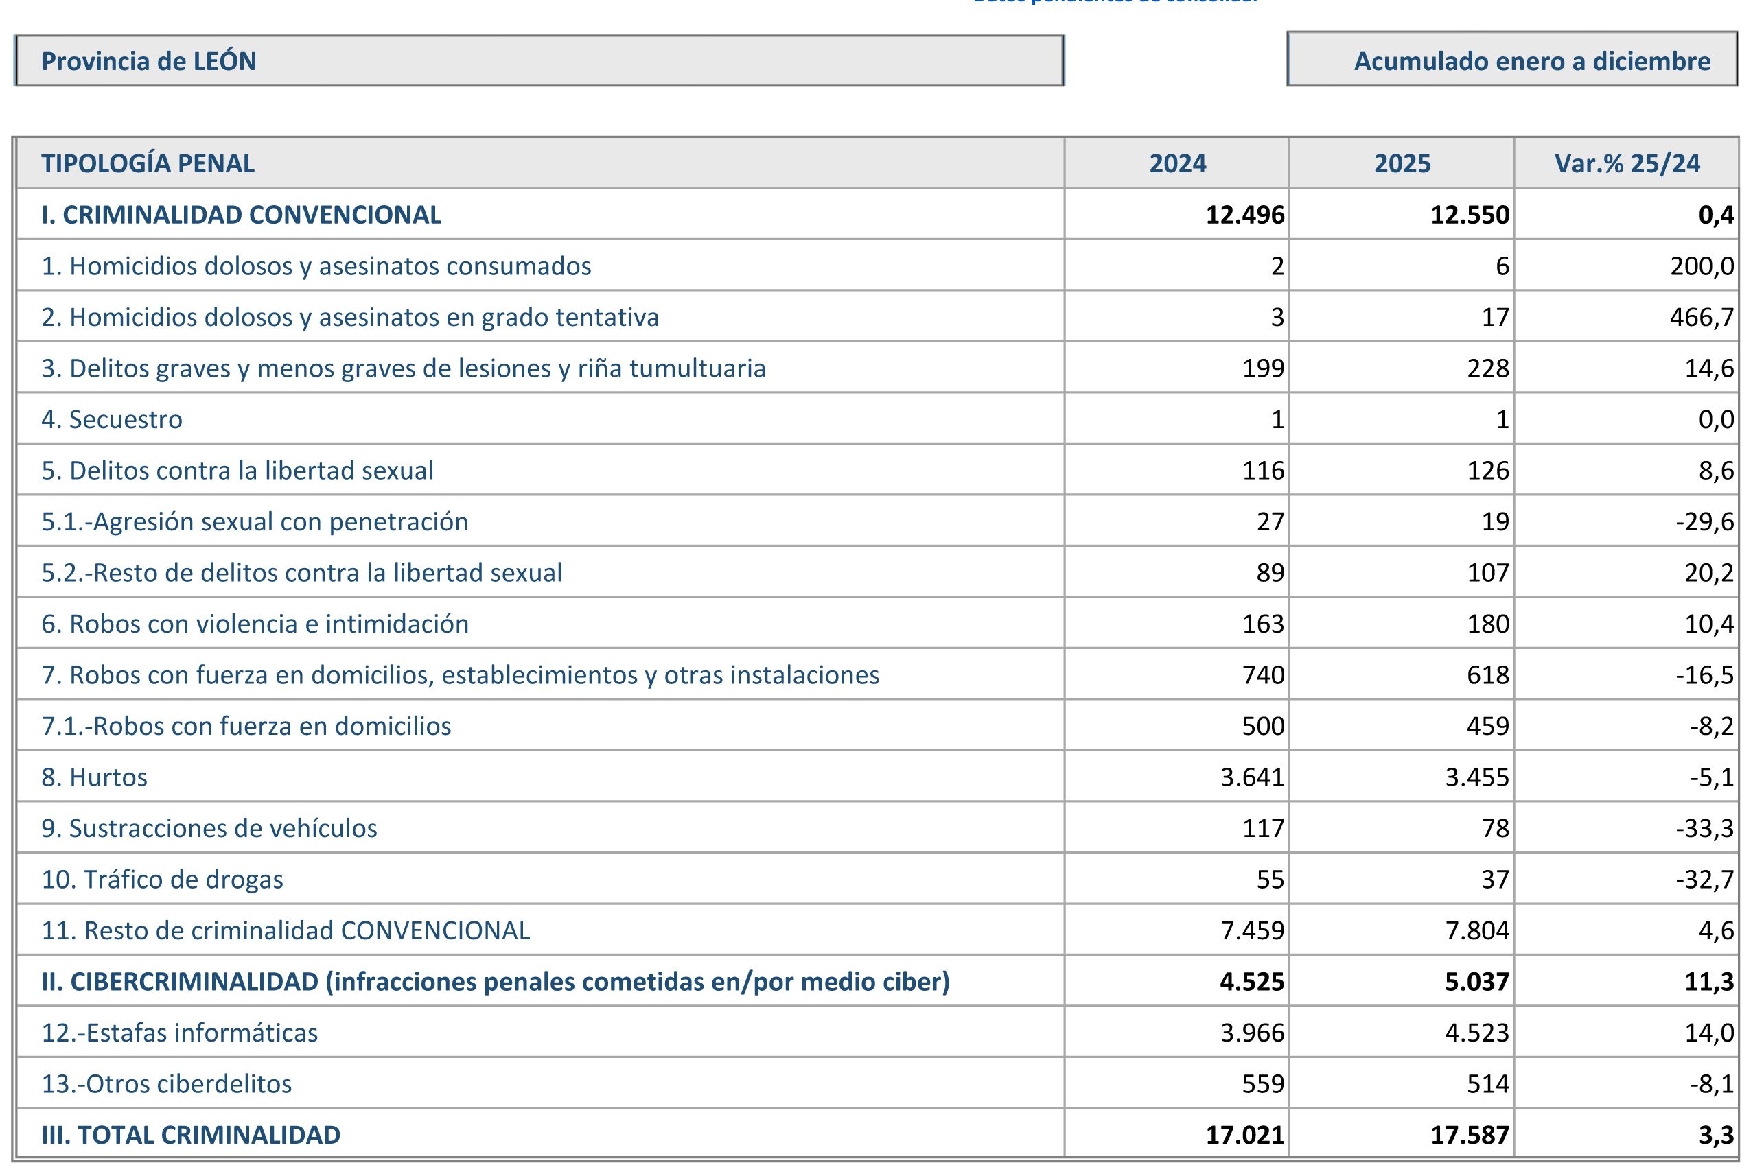Click the 2025 column header
The height and width of the screenshot is (1176, 1764).
1402,163
